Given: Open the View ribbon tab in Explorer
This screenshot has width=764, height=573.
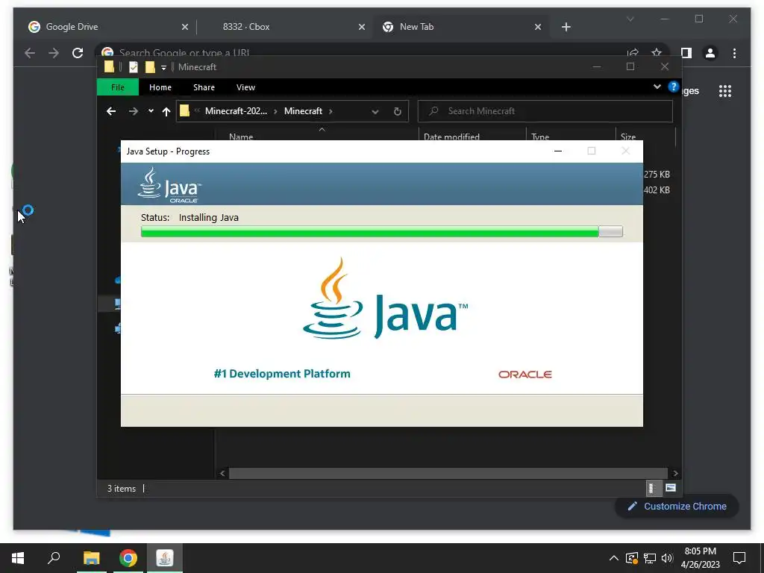Looking at the screenshot, I should click(x=245, y=87).
